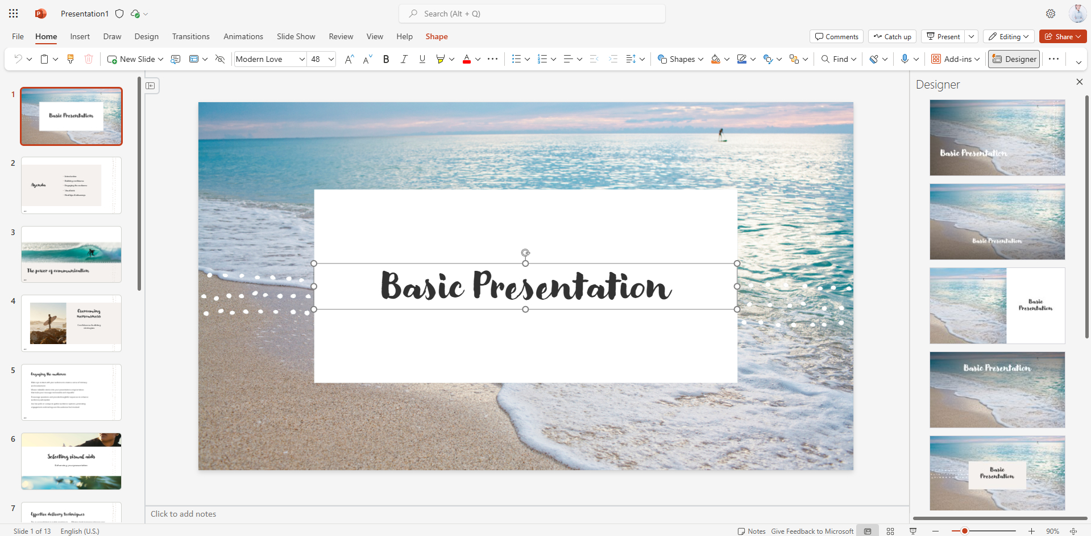Viewport: 1091px width, 536px height.
Task: Toggle Underline formatting
Action: point(422,59)
